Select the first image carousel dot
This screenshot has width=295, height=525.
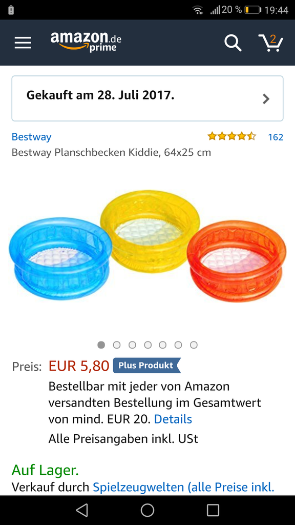coord(101,345)
